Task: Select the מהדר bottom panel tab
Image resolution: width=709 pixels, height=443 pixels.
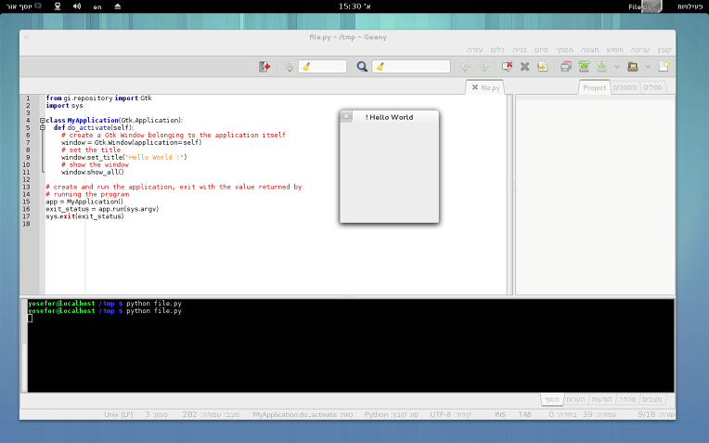Action: point(627,399)
